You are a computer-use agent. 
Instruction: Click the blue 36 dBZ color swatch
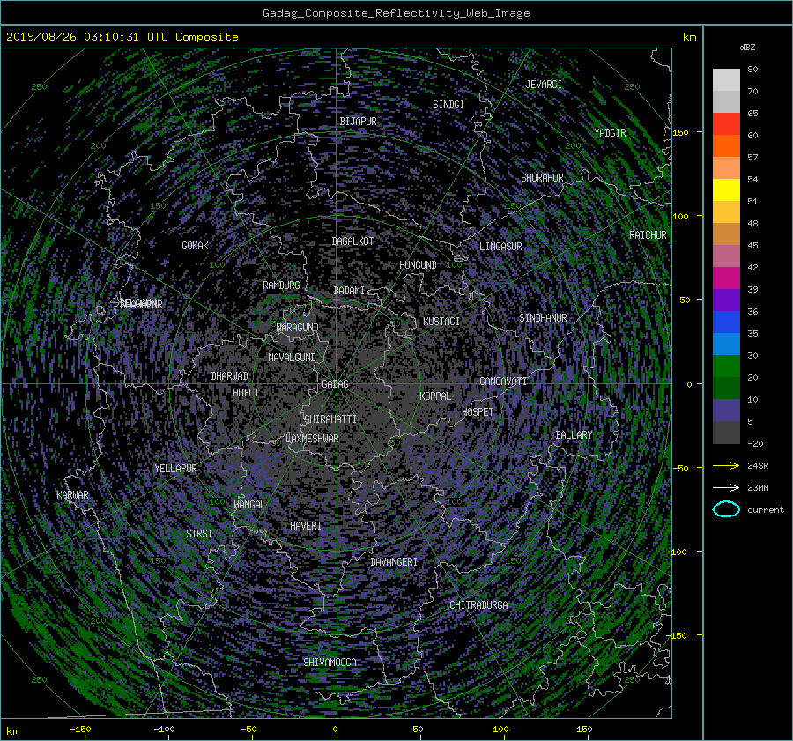click(x=726, y=322)
